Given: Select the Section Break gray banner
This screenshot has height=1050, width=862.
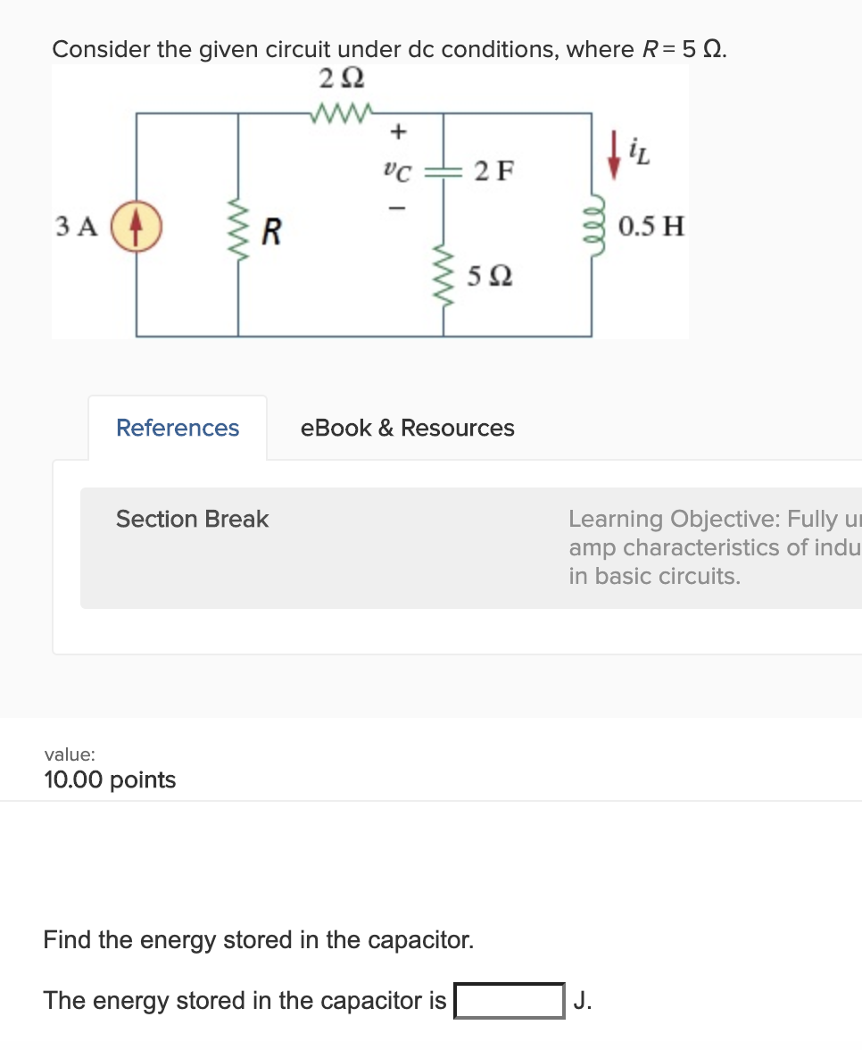Looking at the screenshot, I should point(446,547).
